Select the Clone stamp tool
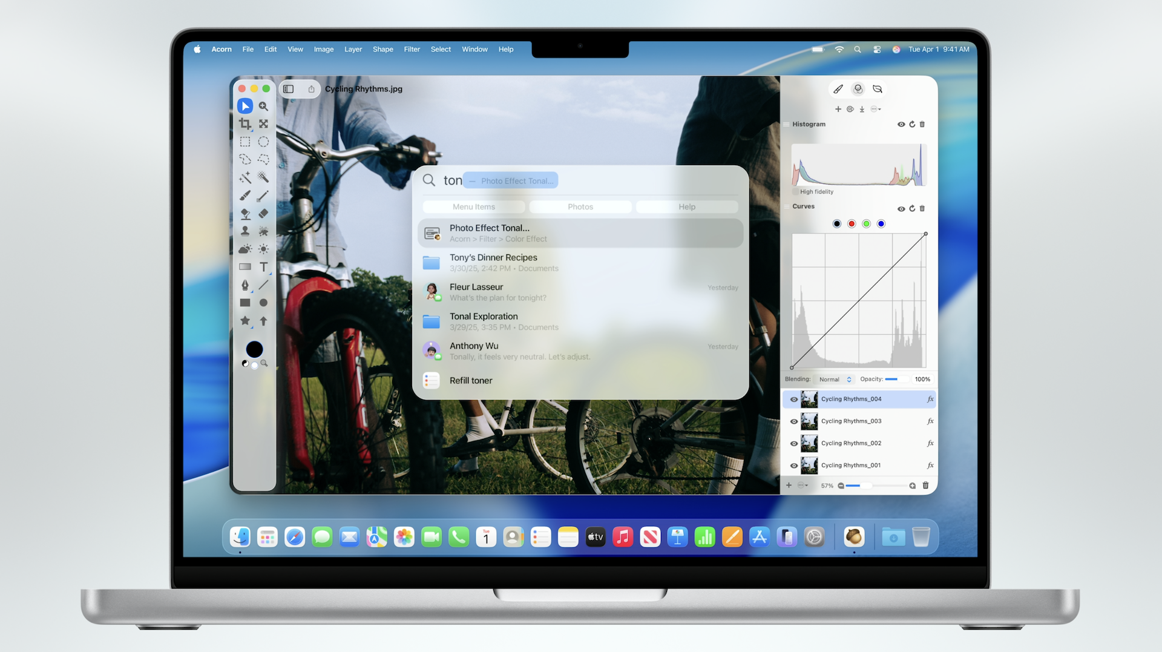 (245, 231)
